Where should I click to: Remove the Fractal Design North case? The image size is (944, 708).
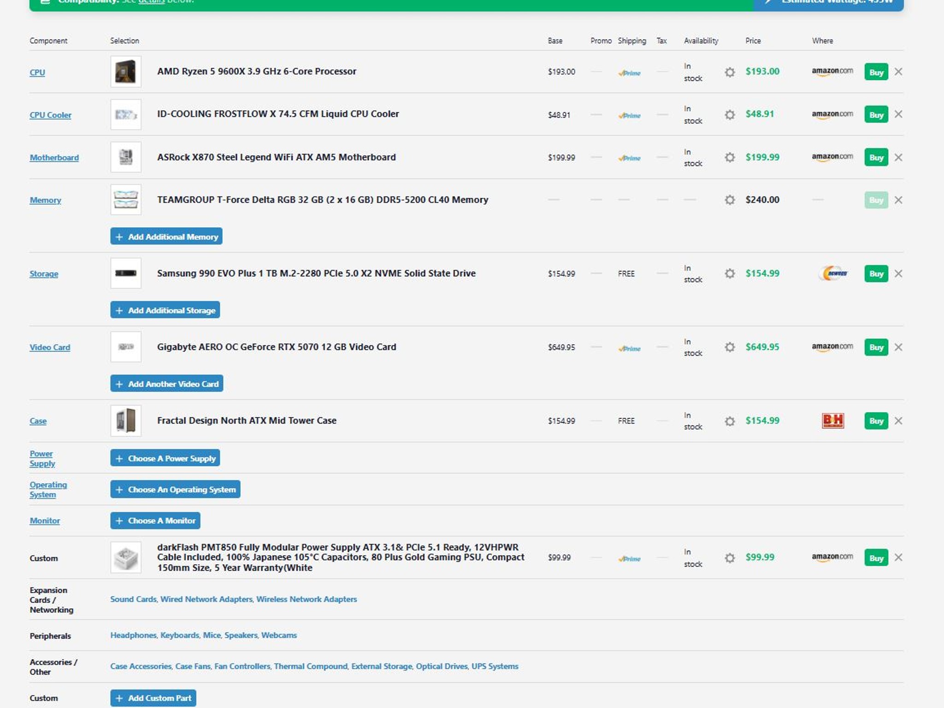[x=898, y=420]
